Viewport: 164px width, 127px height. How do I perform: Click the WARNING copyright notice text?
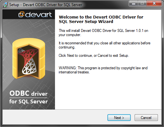point(103,70)
